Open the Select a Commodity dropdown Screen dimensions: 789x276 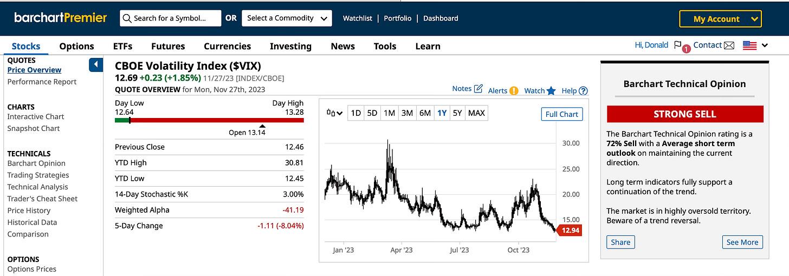(287, 18)
